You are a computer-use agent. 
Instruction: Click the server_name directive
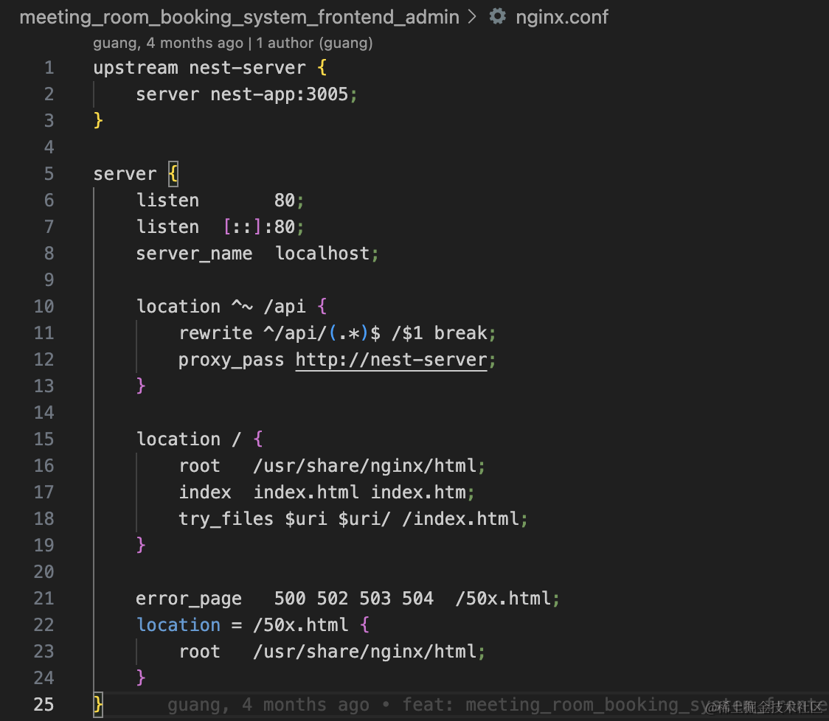coord(193,254)
